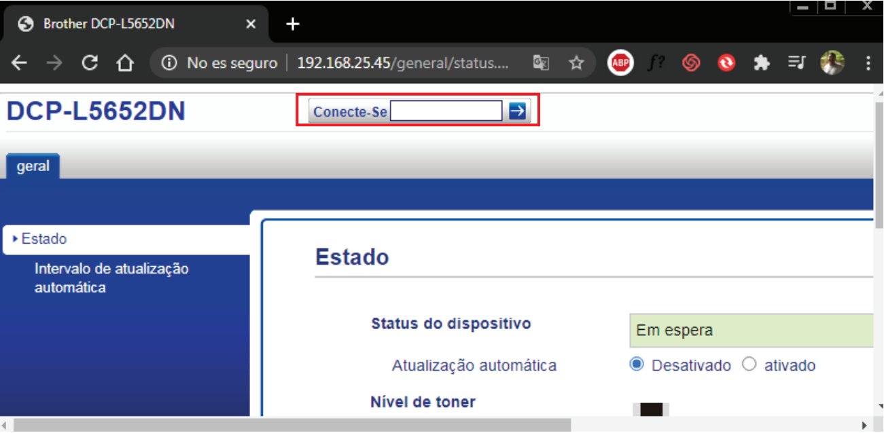Click the Conecte-Se password field
This screenshot has height=433, width=884.
pyautogui.click(x=446, y=111)
